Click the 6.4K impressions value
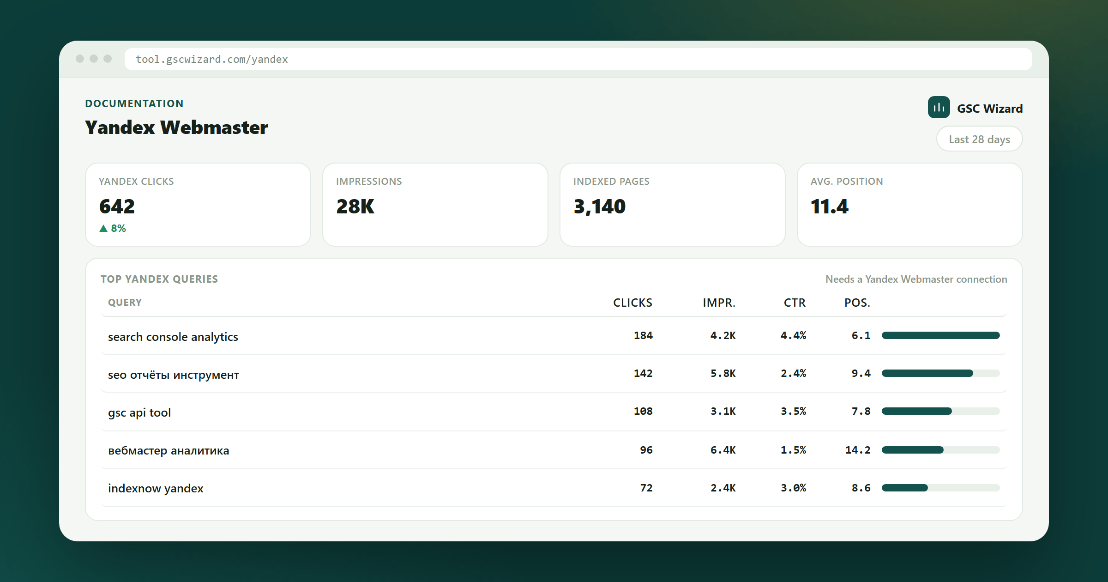1108x582 pixels. (723, 450)
